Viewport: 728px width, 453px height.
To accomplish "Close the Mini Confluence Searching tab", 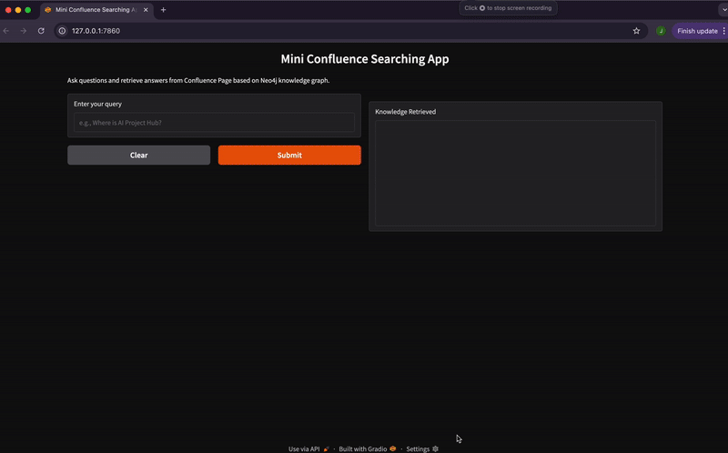I will (146, 10).
